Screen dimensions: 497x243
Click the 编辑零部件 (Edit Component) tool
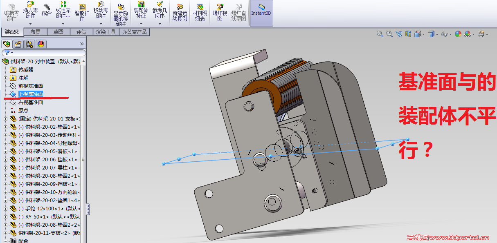click(x=11, y=12)
